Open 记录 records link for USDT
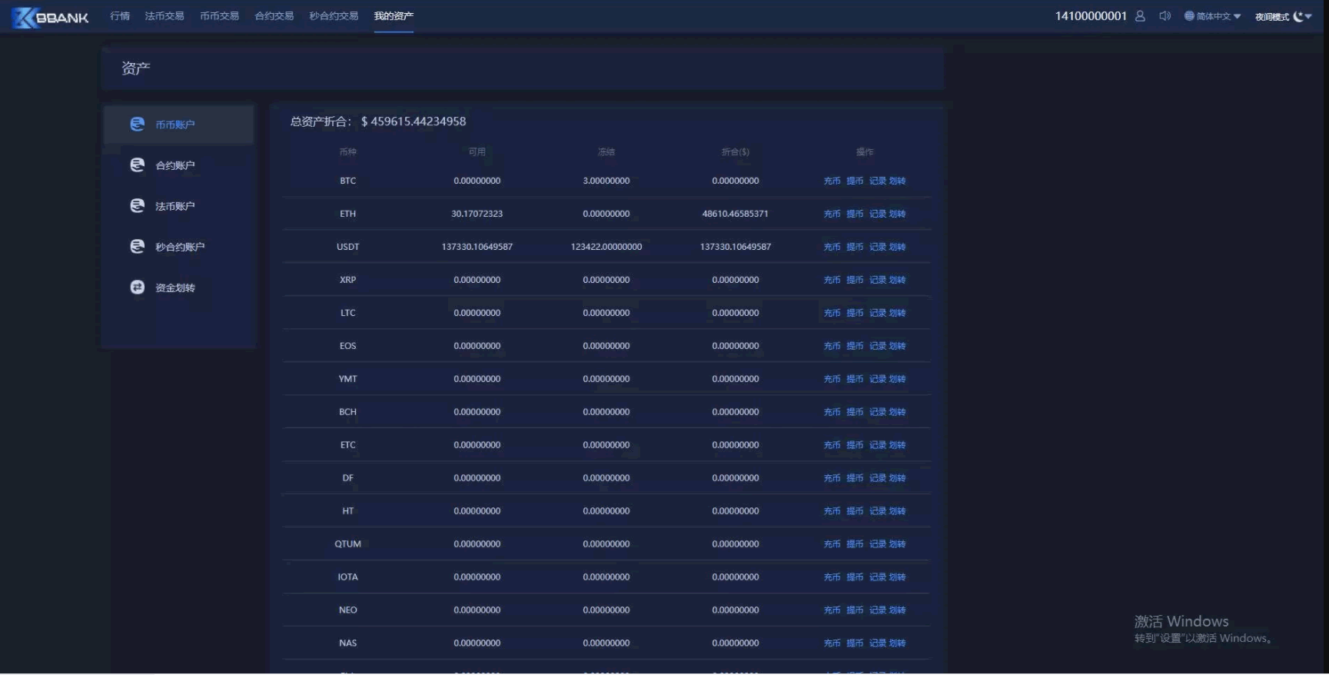Image resolution: width=1329 pixels, height=675 pixels. pos(877,247)
